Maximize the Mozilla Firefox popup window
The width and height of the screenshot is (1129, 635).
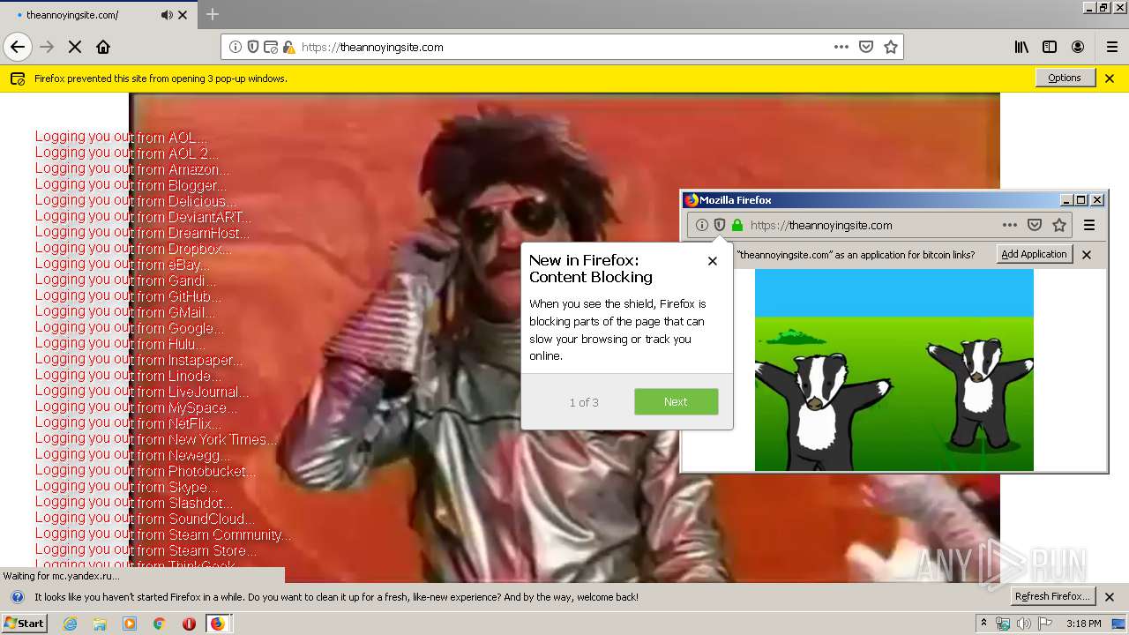pos(1080,200)
